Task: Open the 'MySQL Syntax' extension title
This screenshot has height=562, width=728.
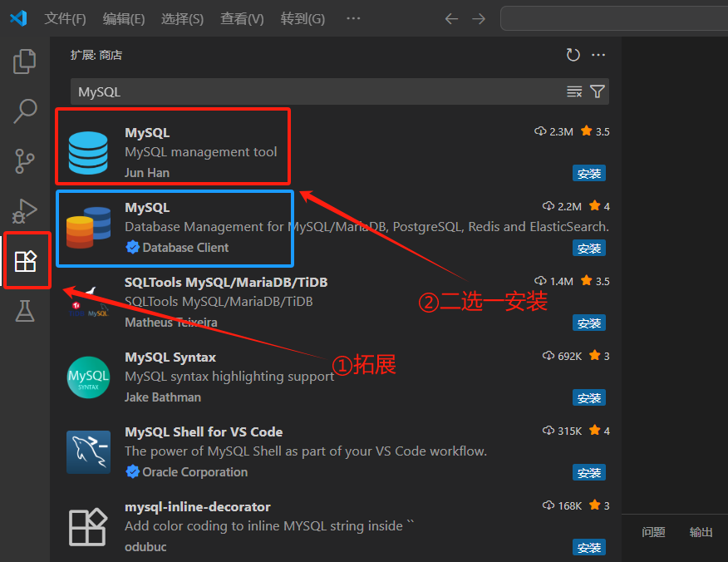Action: tap(170, 357)
